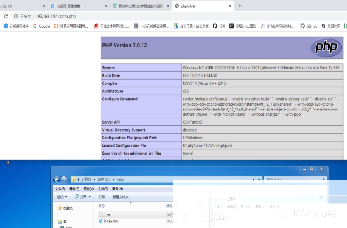Click the Virtual Directory Support value disabled
This screenshot has width=347, height=228.
point(189,130)
